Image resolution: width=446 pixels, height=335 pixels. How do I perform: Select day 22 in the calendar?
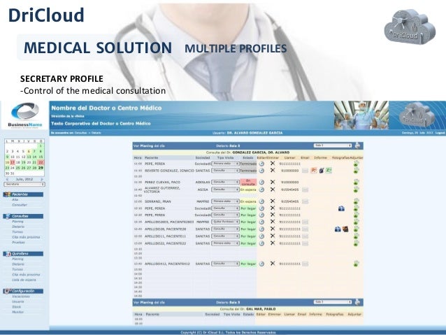click(x=41, y=162)
